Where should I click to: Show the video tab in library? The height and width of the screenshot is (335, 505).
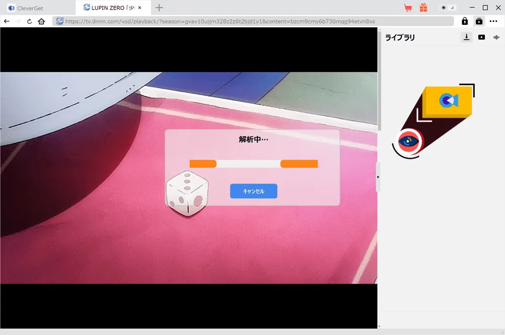pyautogui.click(x=481, y=37)
